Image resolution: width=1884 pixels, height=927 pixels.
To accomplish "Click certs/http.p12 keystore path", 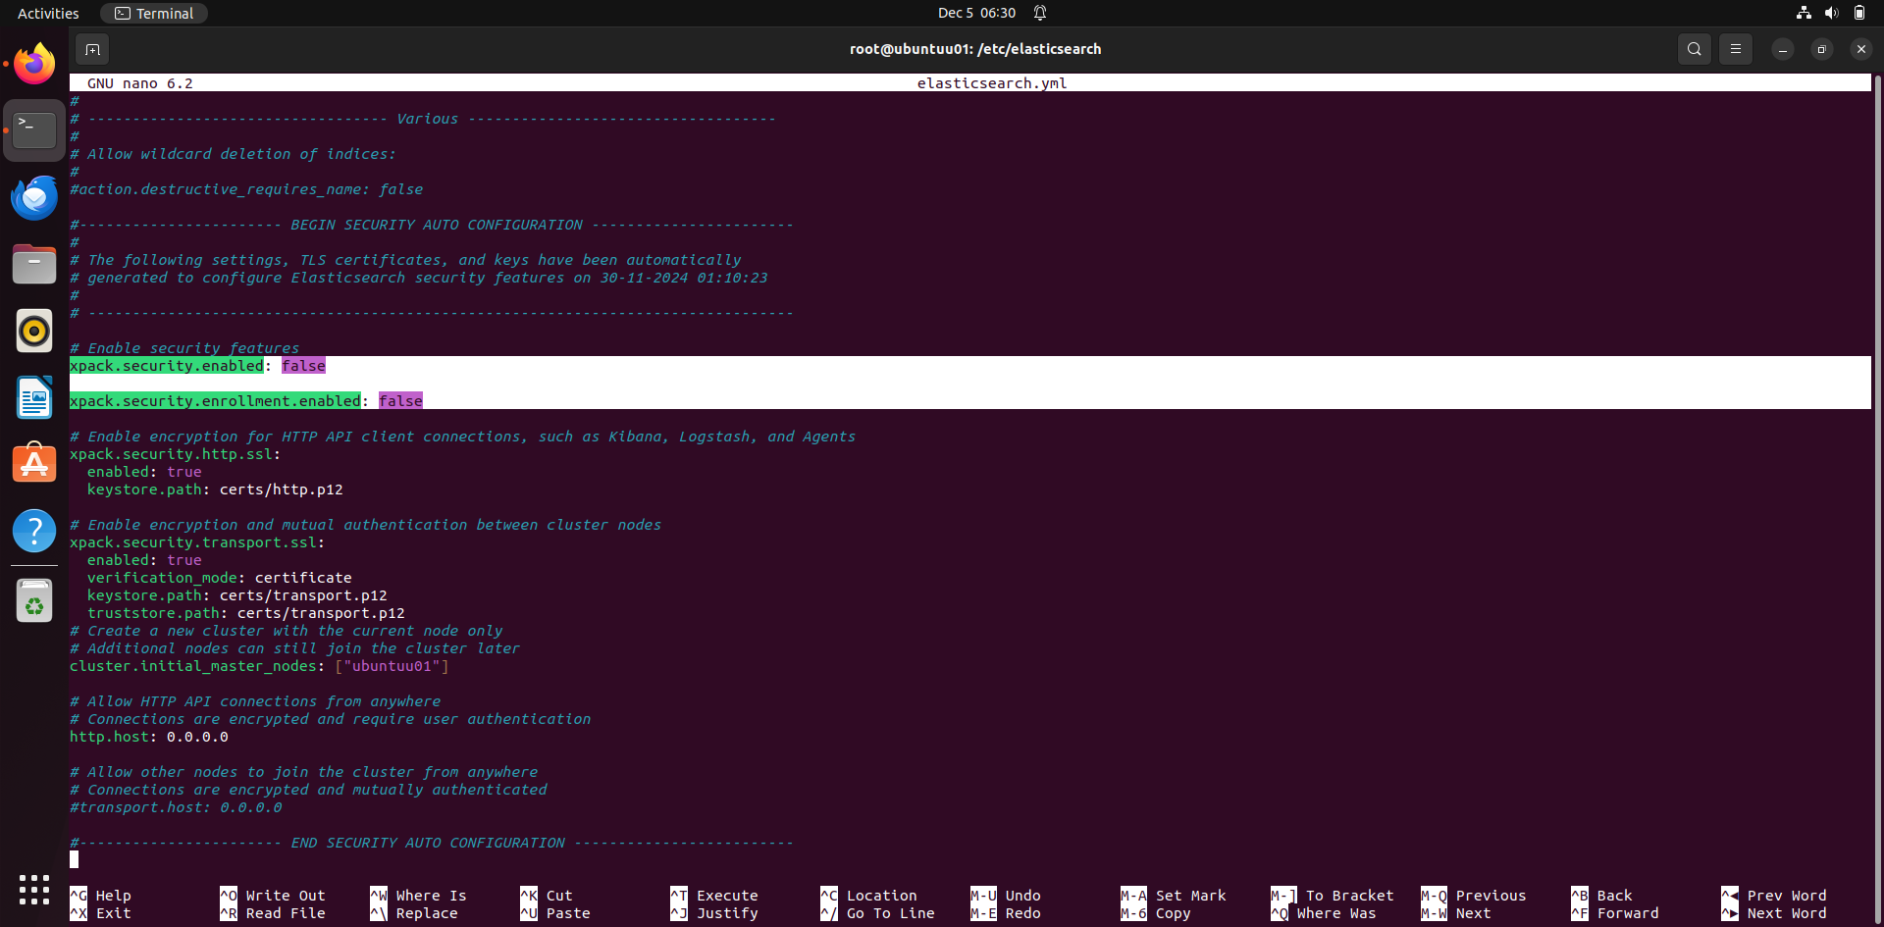I will (x=281, y=489).
